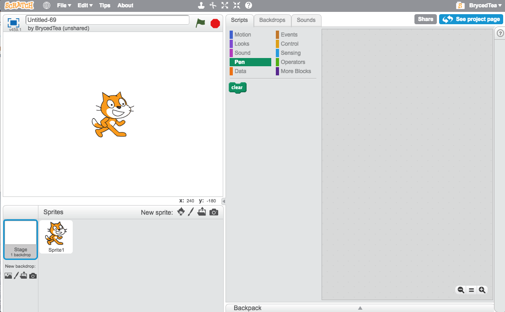The height and width of the screenshot is (312, 505).
Task: Switch to the Sounds tab
Action: point(306,20)
